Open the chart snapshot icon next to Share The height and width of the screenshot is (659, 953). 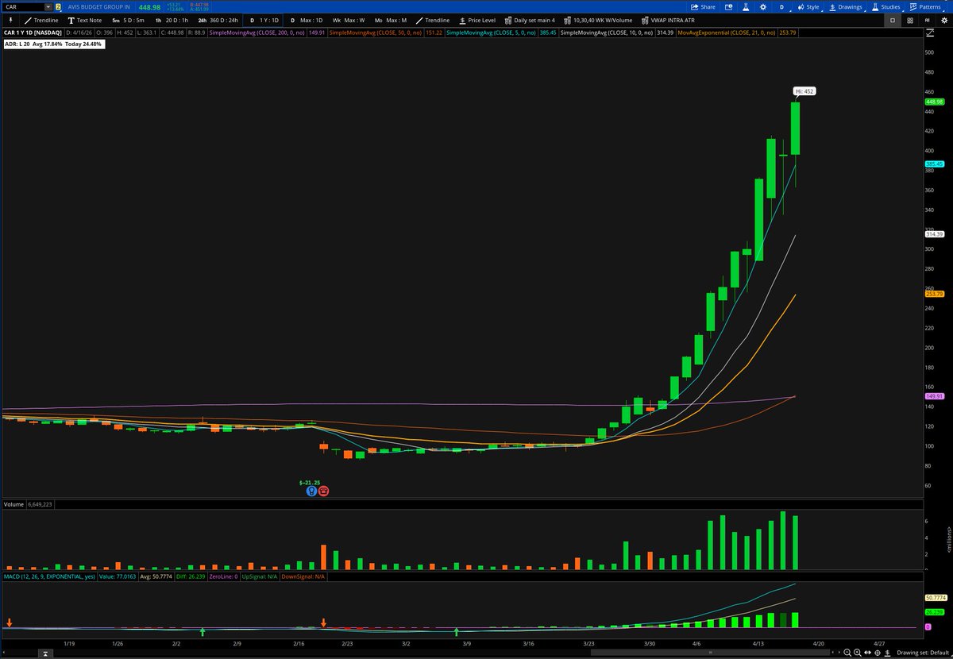coord(728,7)
